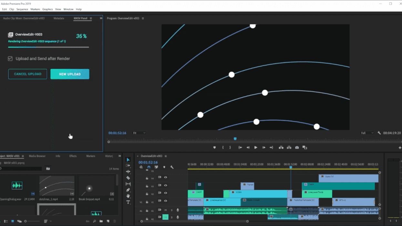Switch project panel to Freeform View
402x226 pixels.
coord(19,221)
